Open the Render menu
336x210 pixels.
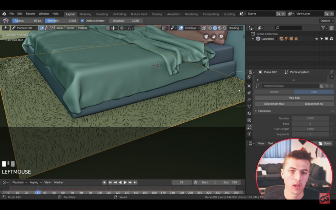[31, 14]
